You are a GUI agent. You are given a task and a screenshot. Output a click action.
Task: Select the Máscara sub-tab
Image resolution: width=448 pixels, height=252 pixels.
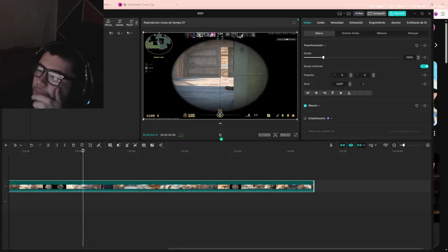(381, 33)
